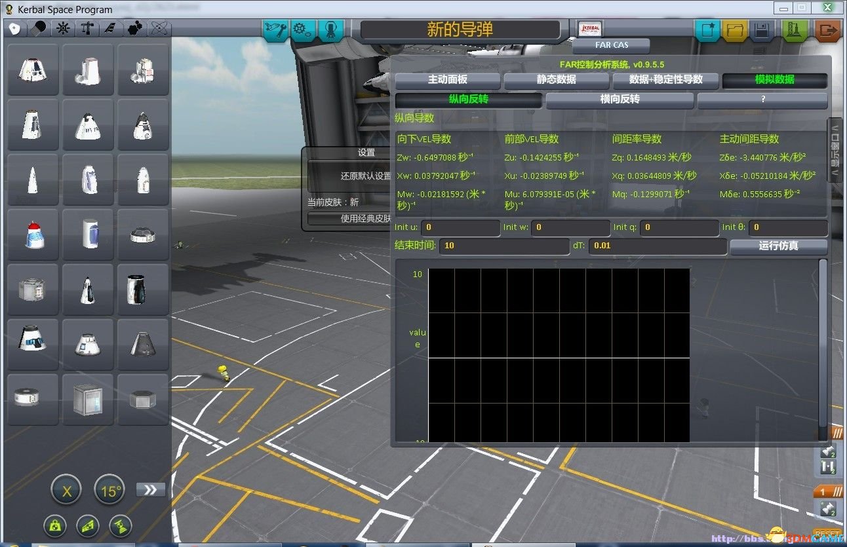This screenshot has height=547, width=847.
Task: Switch to the 主动面板 tab
Action: (448, 79)
